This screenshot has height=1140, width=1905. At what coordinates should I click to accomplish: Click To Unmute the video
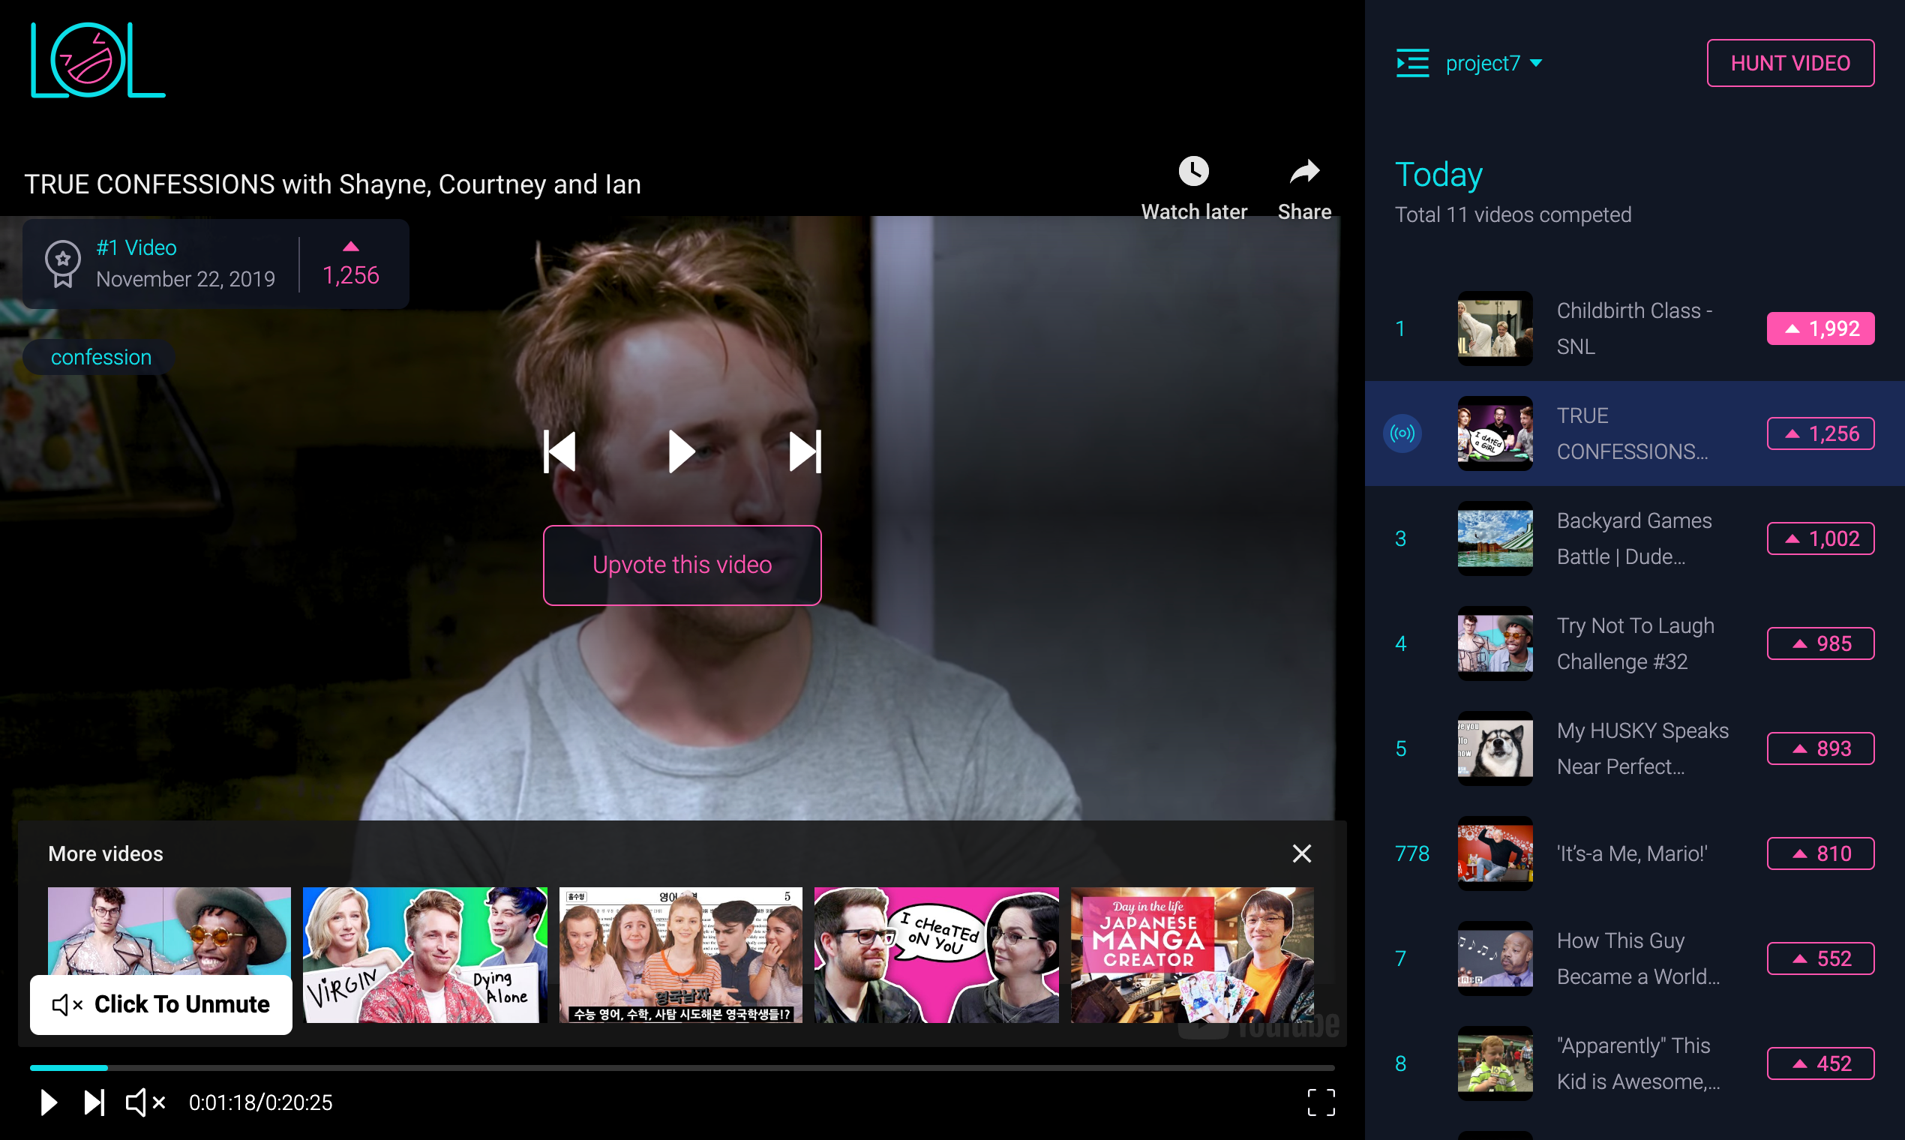tap(161, 1004)
